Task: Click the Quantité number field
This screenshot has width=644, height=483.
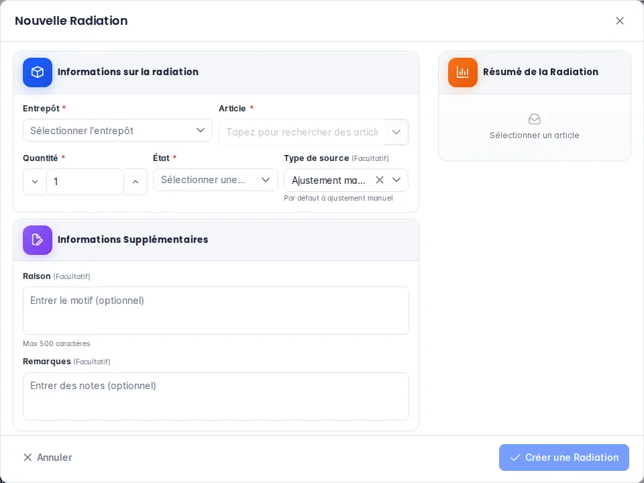Action: [85, 182]
